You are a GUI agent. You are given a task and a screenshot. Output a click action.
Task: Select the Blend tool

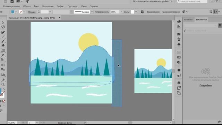[3, 69]
